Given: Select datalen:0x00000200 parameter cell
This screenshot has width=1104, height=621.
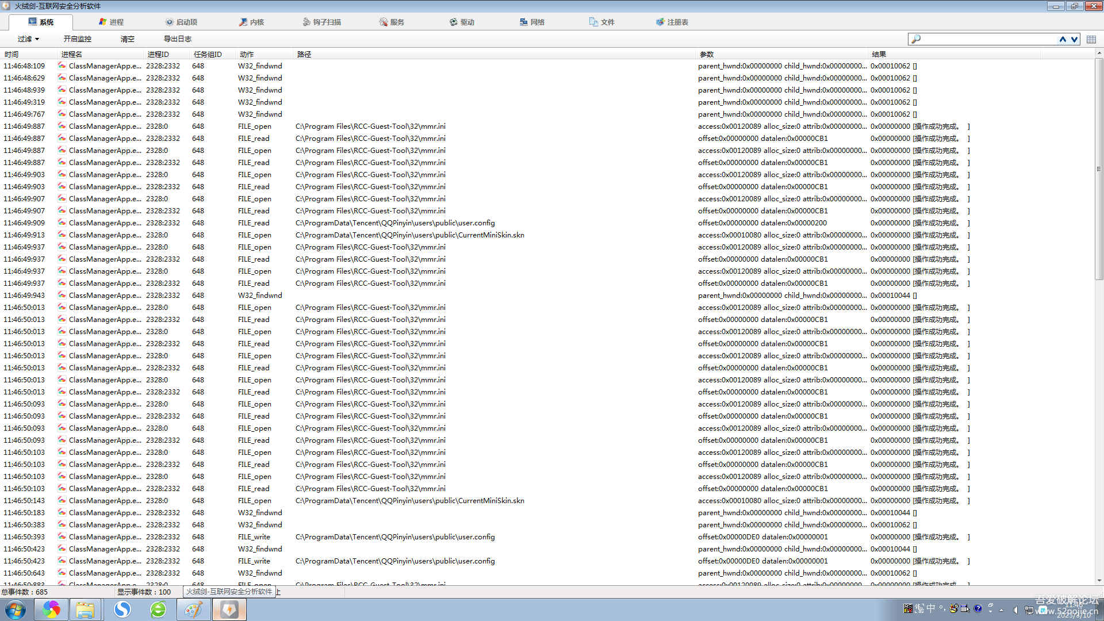Looking at the screenshot, I should pyautogui.click(x=762, y=223).
